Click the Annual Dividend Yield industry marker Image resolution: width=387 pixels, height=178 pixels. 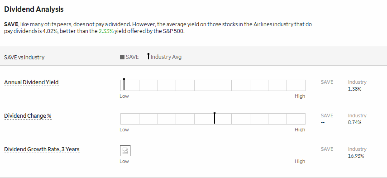[x=124, y=84]
